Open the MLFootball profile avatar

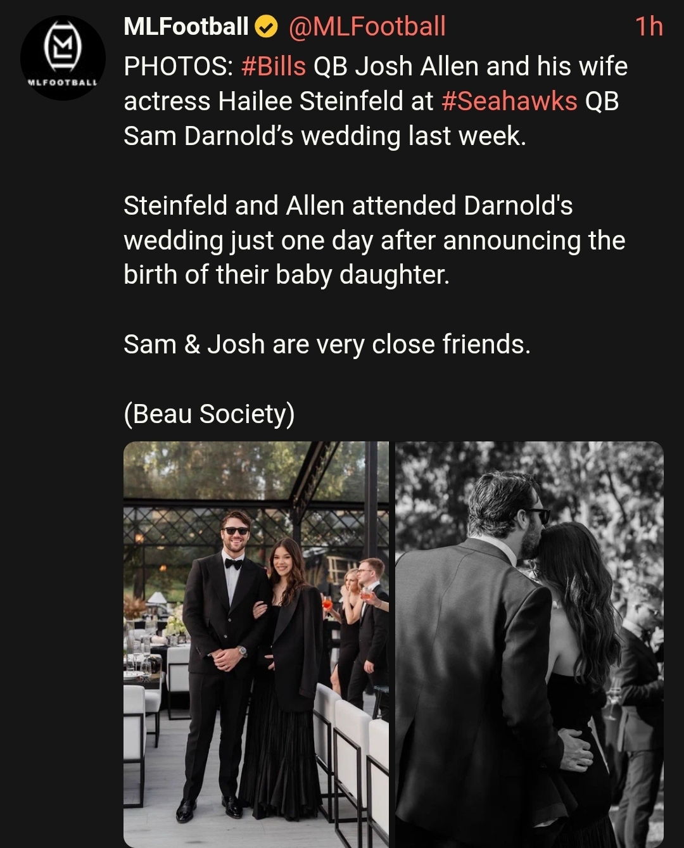63,58
